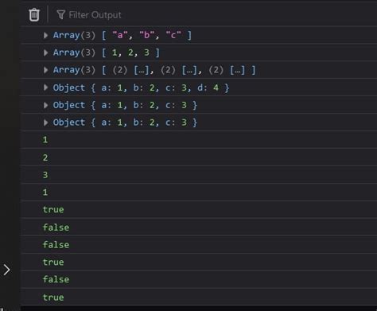377x311 pixels.
Task: Clear the console with the trash icon
Action: [x=34, y=14]
